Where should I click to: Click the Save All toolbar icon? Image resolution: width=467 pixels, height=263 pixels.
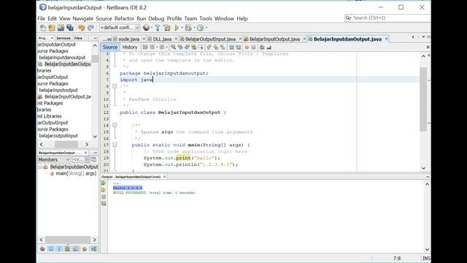coord(70,28)
